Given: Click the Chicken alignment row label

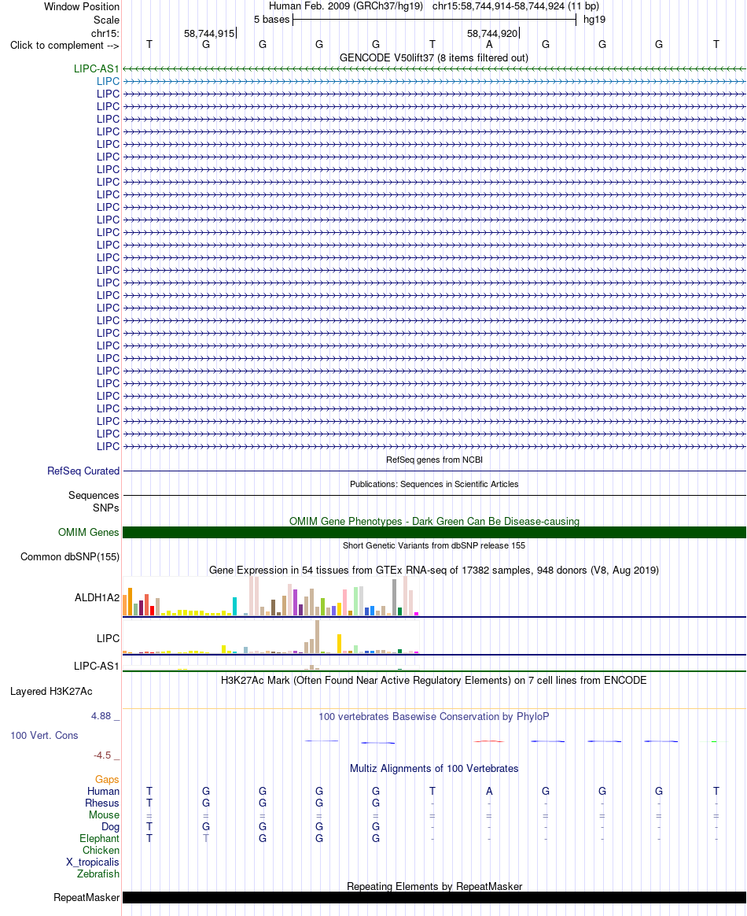Looking at the screenshot, I should click(x=101, y=851).
